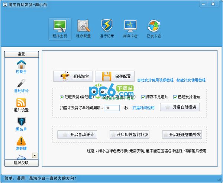Open the 设置 sidebar section header
Screen dimensions: 223x183
22,54
